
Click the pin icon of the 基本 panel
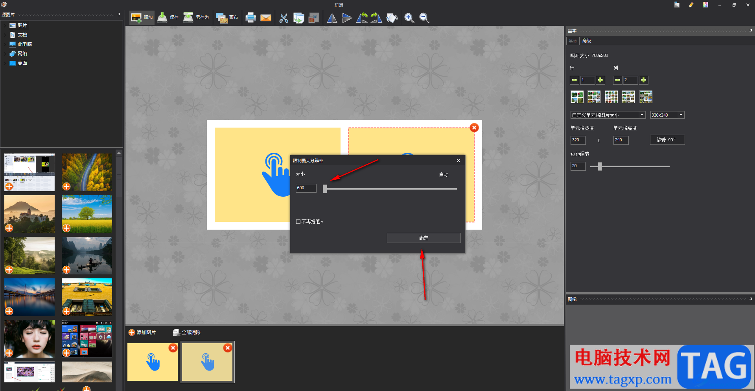click(x=751, y=31)
